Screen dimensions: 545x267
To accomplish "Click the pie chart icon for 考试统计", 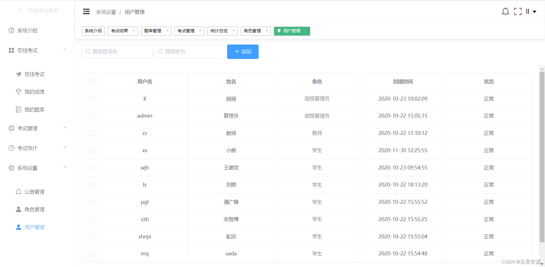I will coord(11,148).
